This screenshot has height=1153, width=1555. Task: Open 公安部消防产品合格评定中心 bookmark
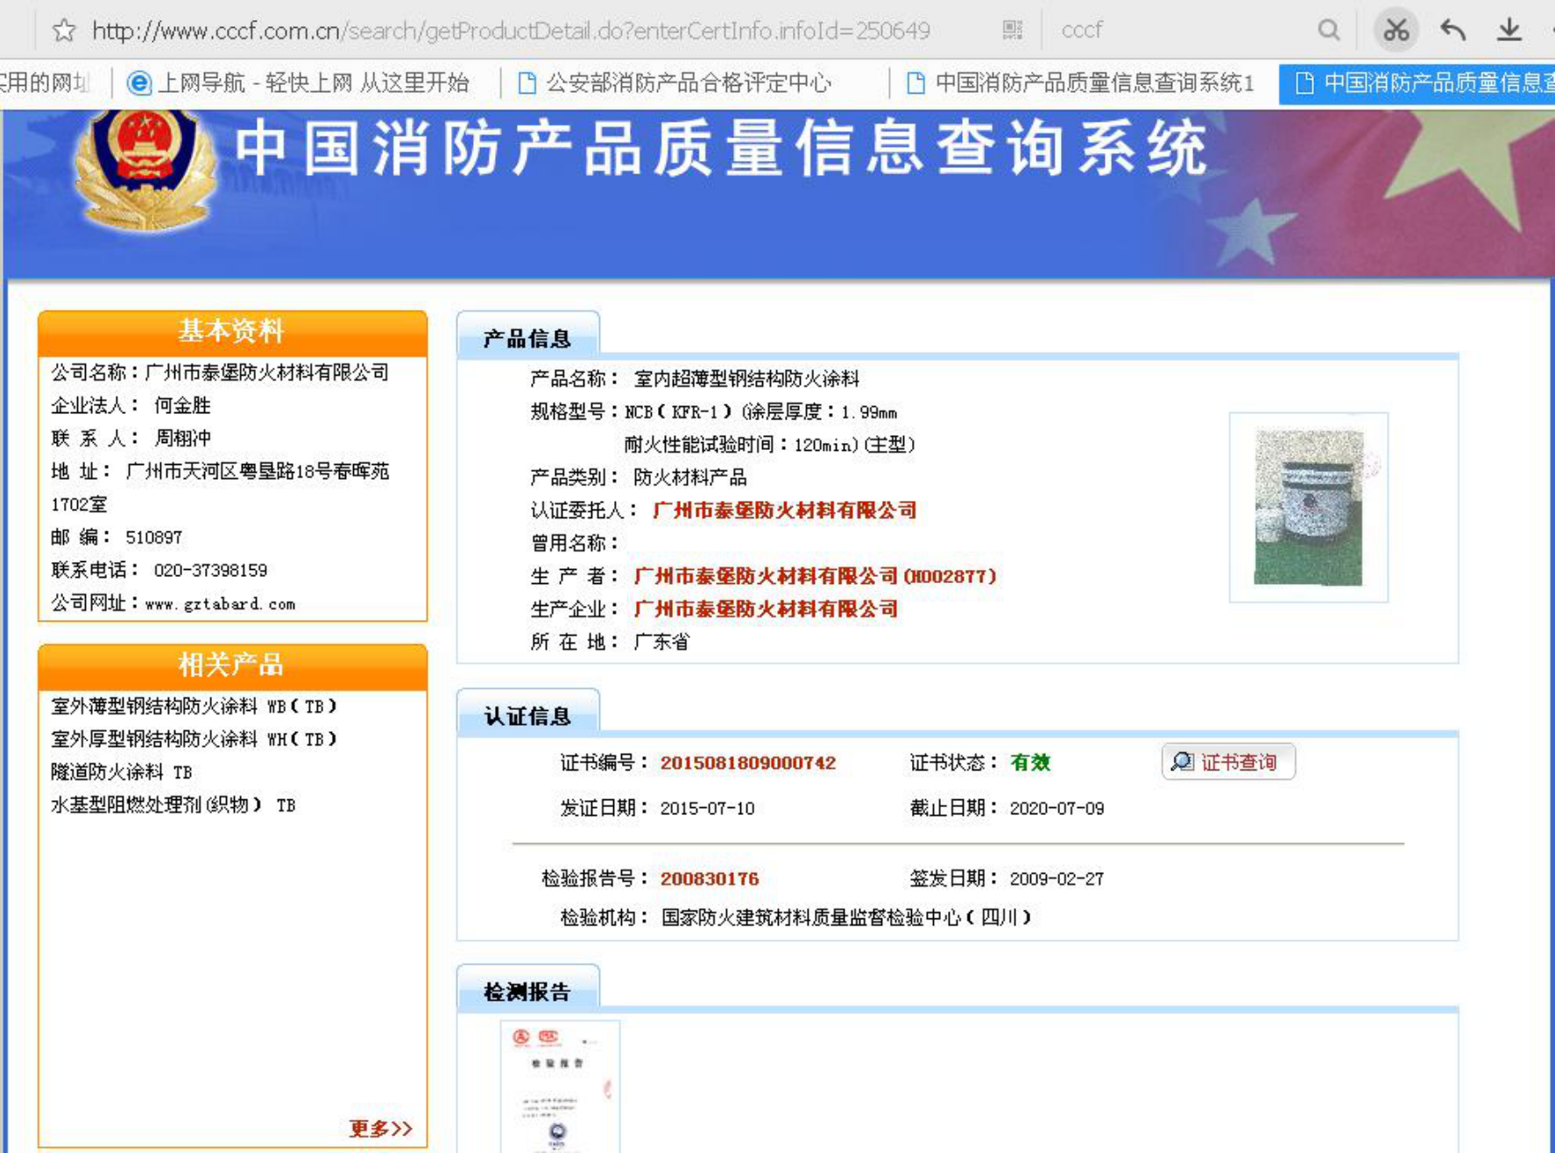point(675,83)
